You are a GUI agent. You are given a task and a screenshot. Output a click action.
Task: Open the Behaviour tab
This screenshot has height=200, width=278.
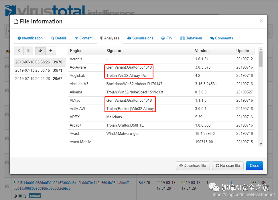[191, 38]
